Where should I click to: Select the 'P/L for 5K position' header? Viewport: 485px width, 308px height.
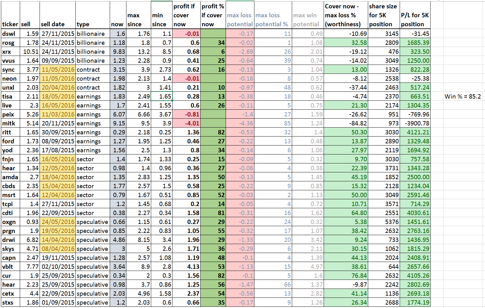click(415, 15)
